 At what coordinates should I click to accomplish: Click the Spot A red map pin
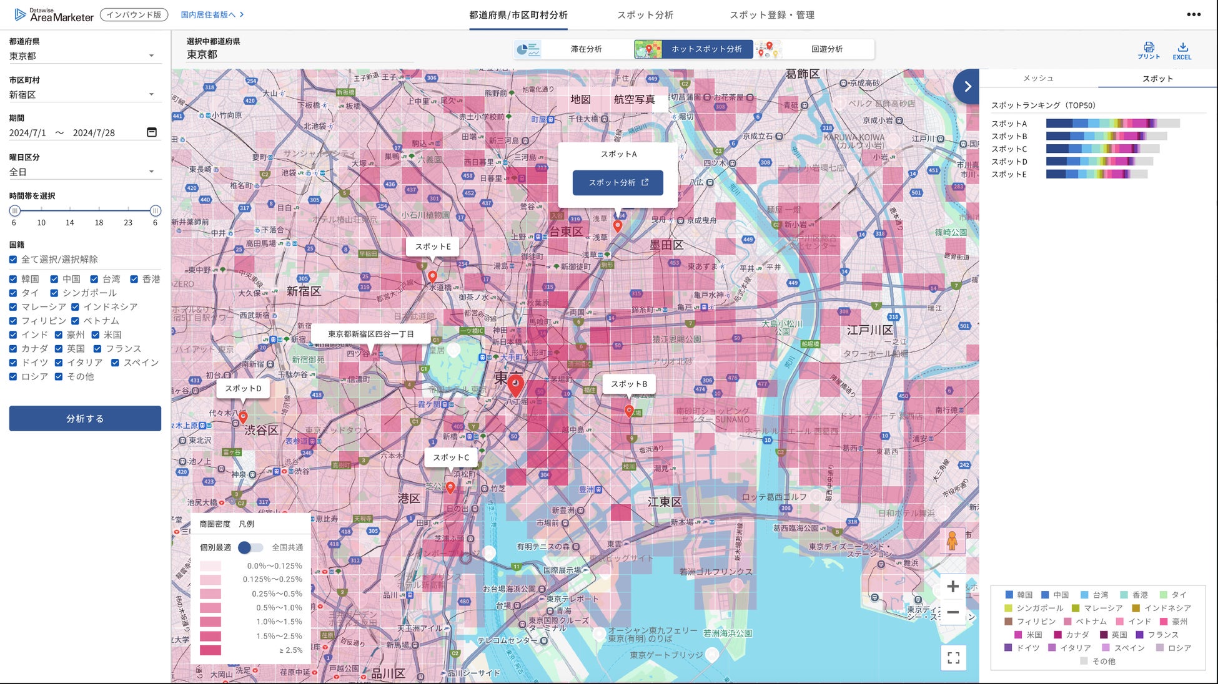[x=618, y=226]
